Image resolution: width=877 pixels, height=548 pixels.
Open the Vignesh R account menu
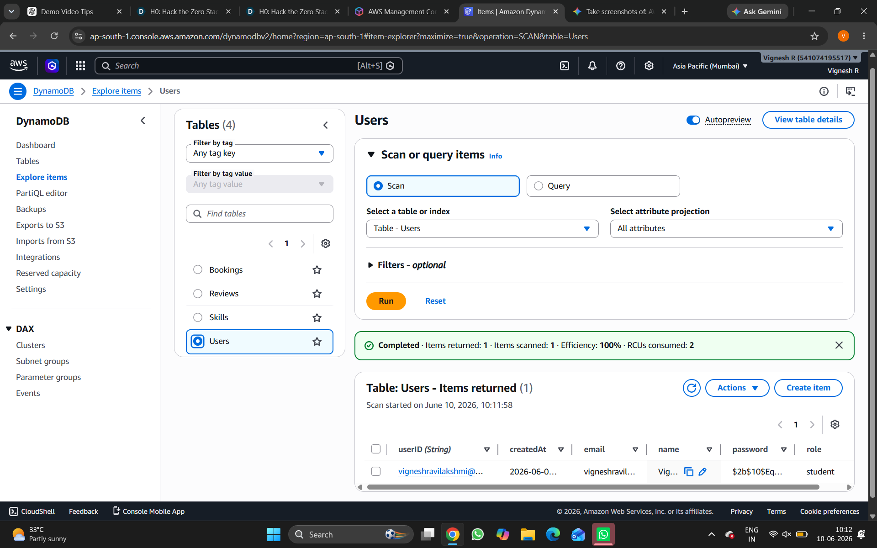click(811, 58)
